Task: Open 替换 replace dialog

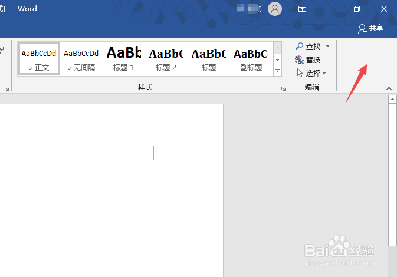Action: (307, 60)
